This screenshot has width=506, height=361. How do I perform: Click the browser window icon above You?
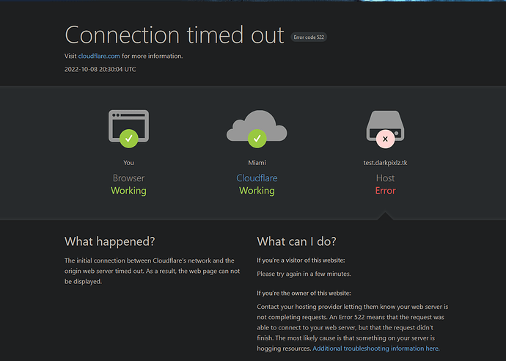129,128
